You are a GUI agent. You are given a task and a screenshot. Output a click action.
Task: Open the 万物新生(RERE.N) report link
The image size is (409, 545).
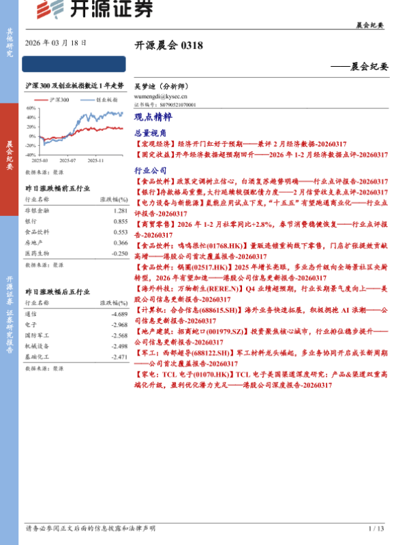(262, 288)
